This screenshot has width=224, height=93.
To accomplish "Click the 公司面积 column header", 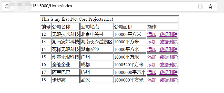I will click(x=130, y=26).
